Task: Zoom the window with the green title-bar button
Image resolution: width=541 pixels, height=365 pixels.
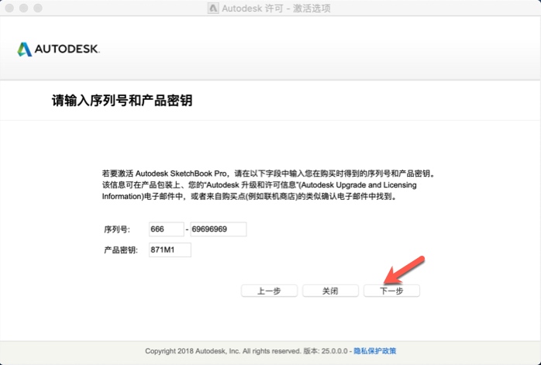Action: pyautogui.click(x=38, y=8)
